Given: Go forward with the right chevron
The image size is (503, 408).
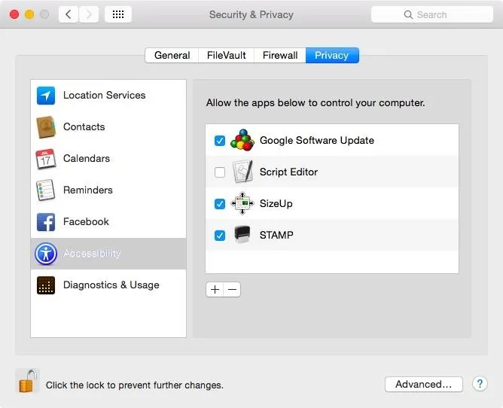Looking at the screenshot, I should (89, 14).
